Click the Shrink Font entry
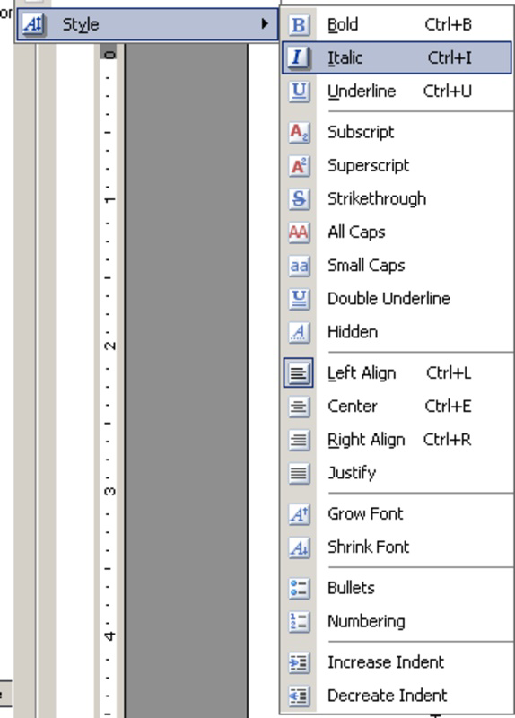Image resolution: width=515 pixels, height=718 pixels. click(397, 547)
